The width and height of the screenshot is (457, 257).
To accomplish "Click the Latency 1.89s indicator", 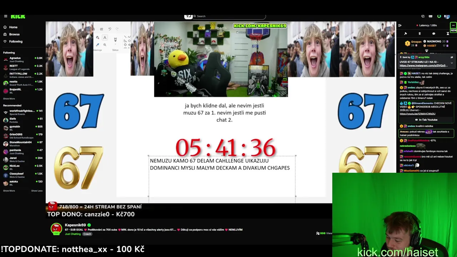I will point(427,25).
